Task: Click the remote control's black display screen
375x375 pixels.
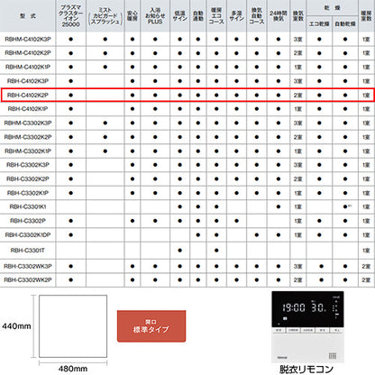Action: (307, 309)
